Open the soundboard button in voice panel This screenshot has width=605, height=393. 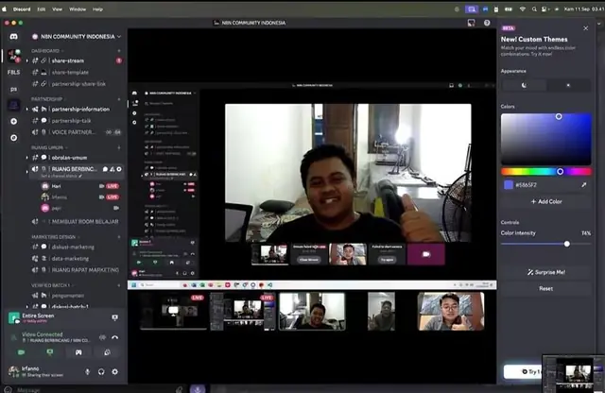click(107, 352)
